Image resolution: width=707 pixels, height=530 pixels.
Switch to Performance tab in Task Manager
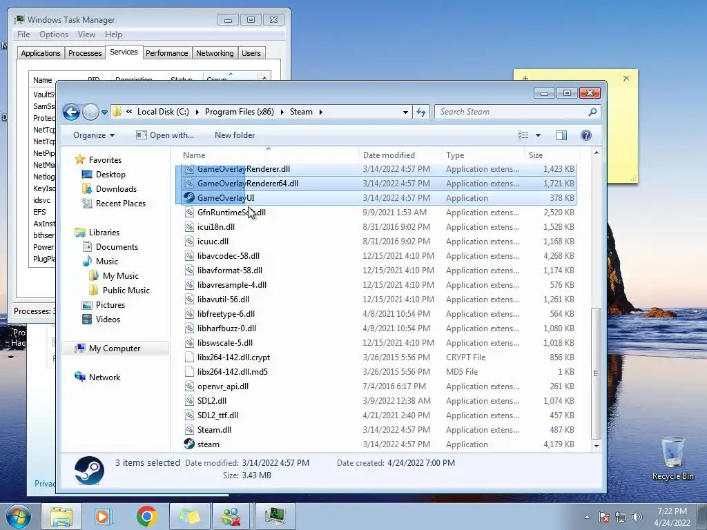(166, 53)
